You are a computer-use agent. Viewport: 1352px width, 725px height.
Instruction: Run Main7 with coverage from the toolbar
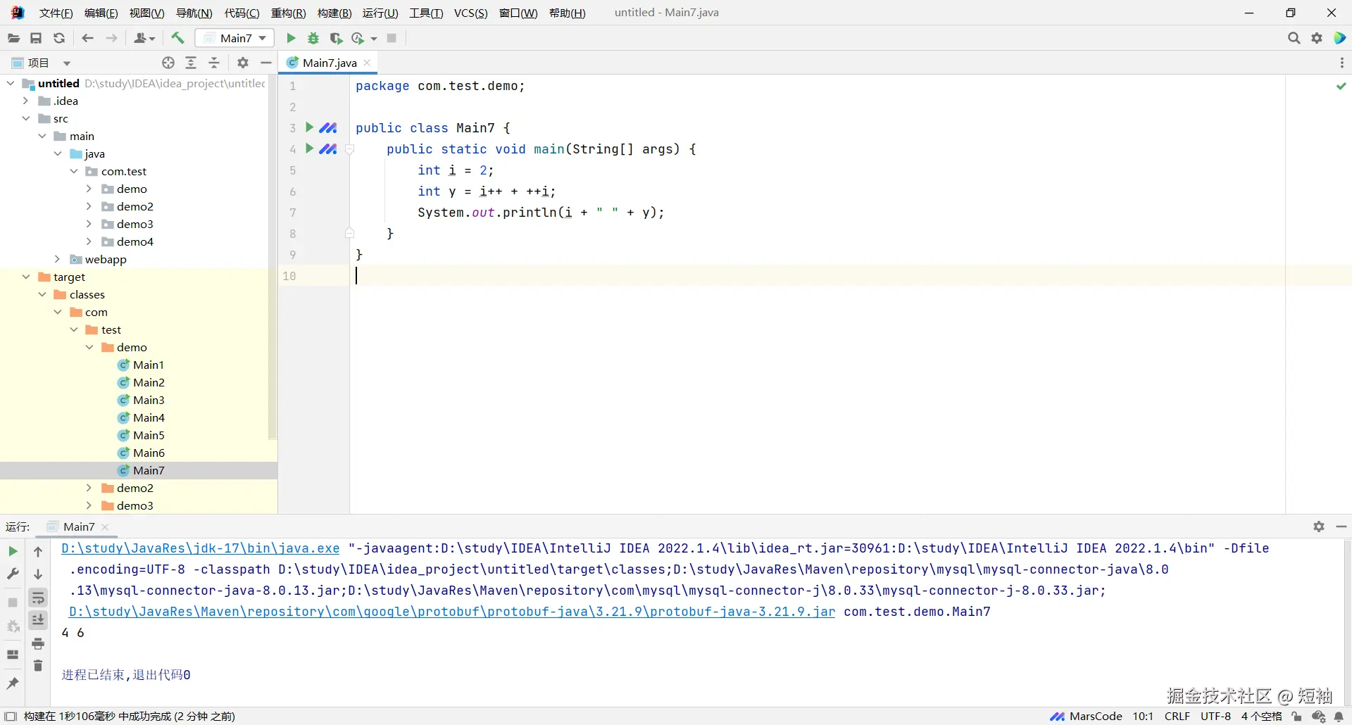coord(336,38)
